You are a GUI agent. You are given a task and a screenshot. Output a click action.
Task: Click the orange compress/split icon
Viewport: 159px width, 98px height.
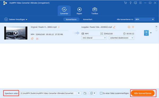133,27
